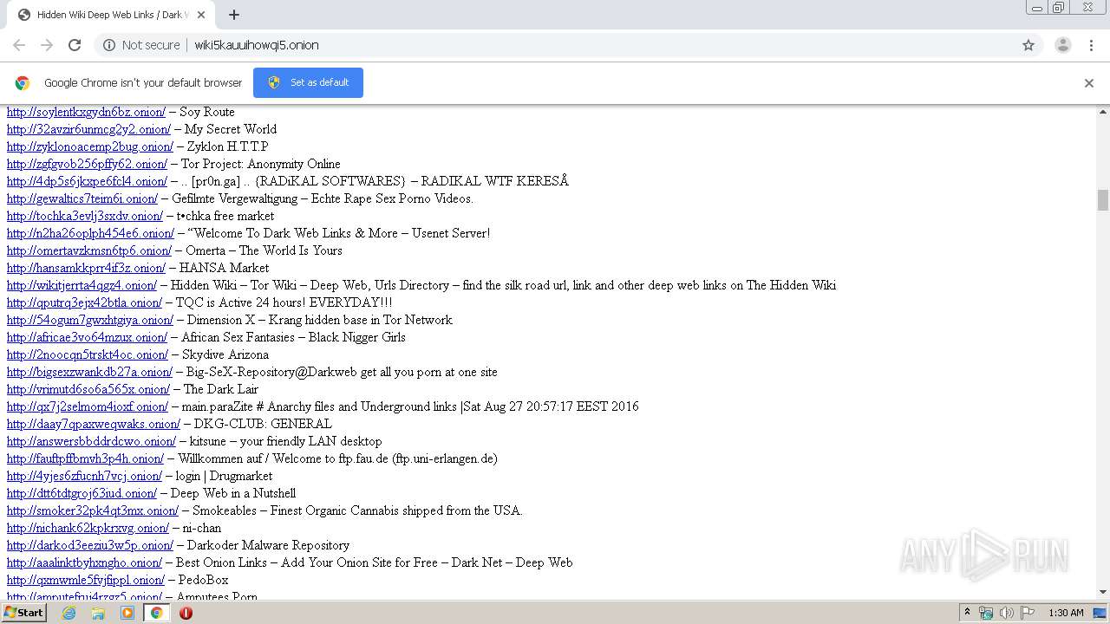Open the aaalinktbyhxngho.onion Best Onion Links link
1110x624 pixels.
[84, 562]
